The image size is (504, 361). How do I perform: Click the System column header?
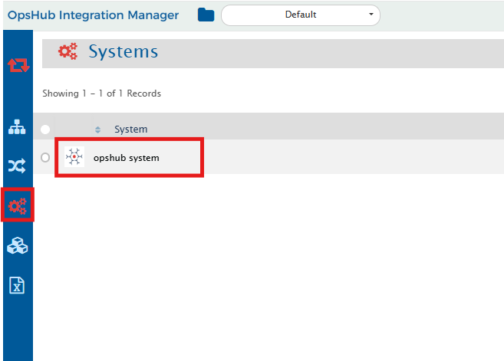point(130,129)
